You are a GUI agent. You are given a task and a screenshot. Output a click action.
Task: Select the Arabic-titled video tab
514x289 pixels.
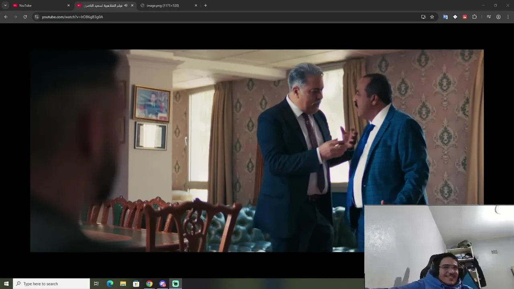tap(106, 5)
